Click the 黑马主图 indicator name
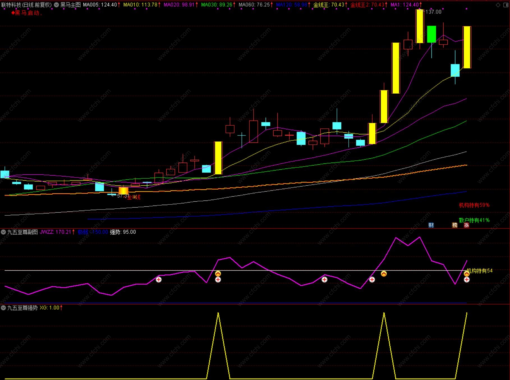Image resolution: width=510 pixels, height=380 pixels. (70, 5)
